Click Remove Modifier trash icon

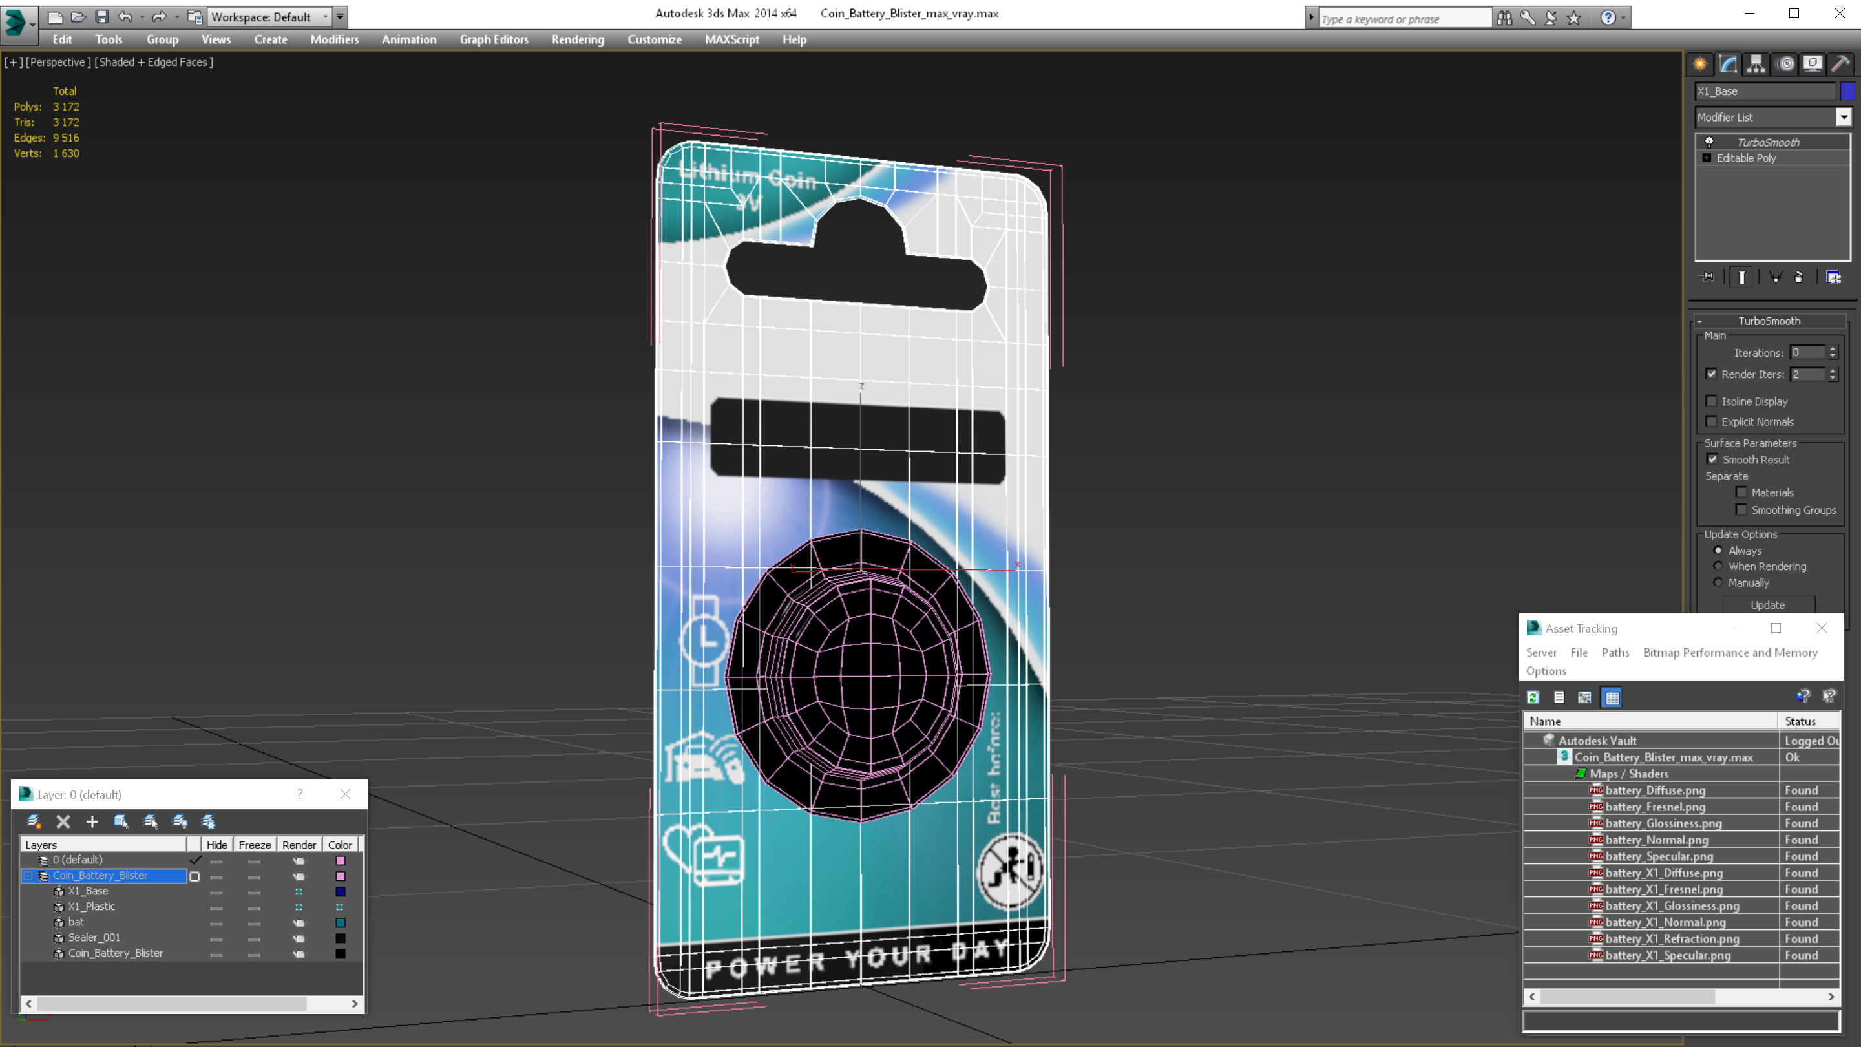pos(1799,277)
